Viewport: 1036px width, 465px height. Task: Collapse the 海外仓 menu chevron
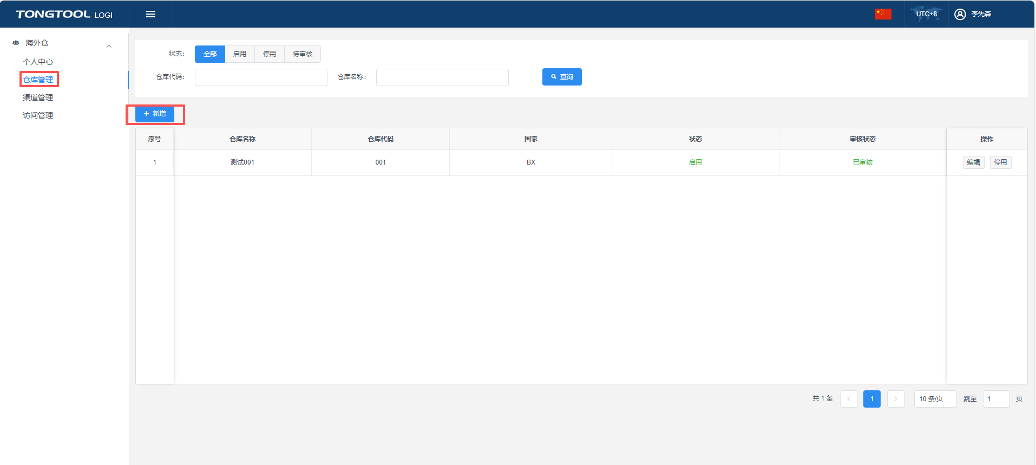click(x=109, y=46)
